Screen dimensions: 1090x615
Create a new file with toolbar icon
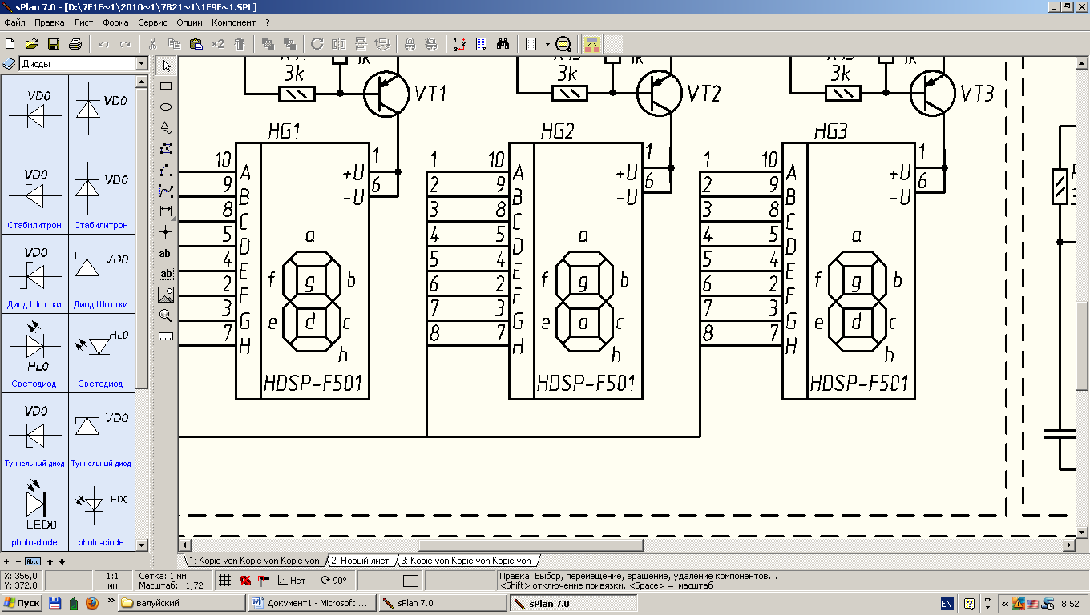click(11, 44)
